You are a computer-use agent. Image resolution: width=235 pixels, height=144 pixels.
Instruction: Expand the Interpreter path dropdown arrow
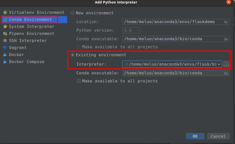point(219,64)
